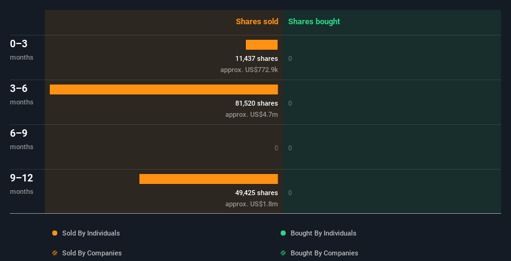Click the approx. US$4.7m amount text

[x=251, y=114]
